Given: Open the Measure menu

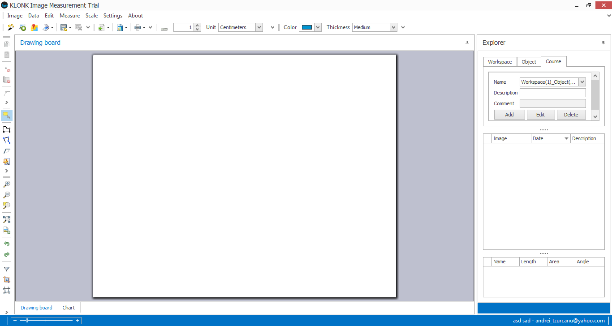Looking at the screenshot, I should (69, 16).
